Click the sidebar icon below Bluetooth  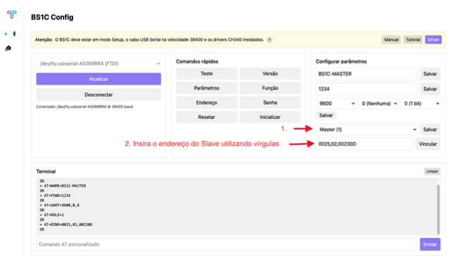click(x=8, y=48)
